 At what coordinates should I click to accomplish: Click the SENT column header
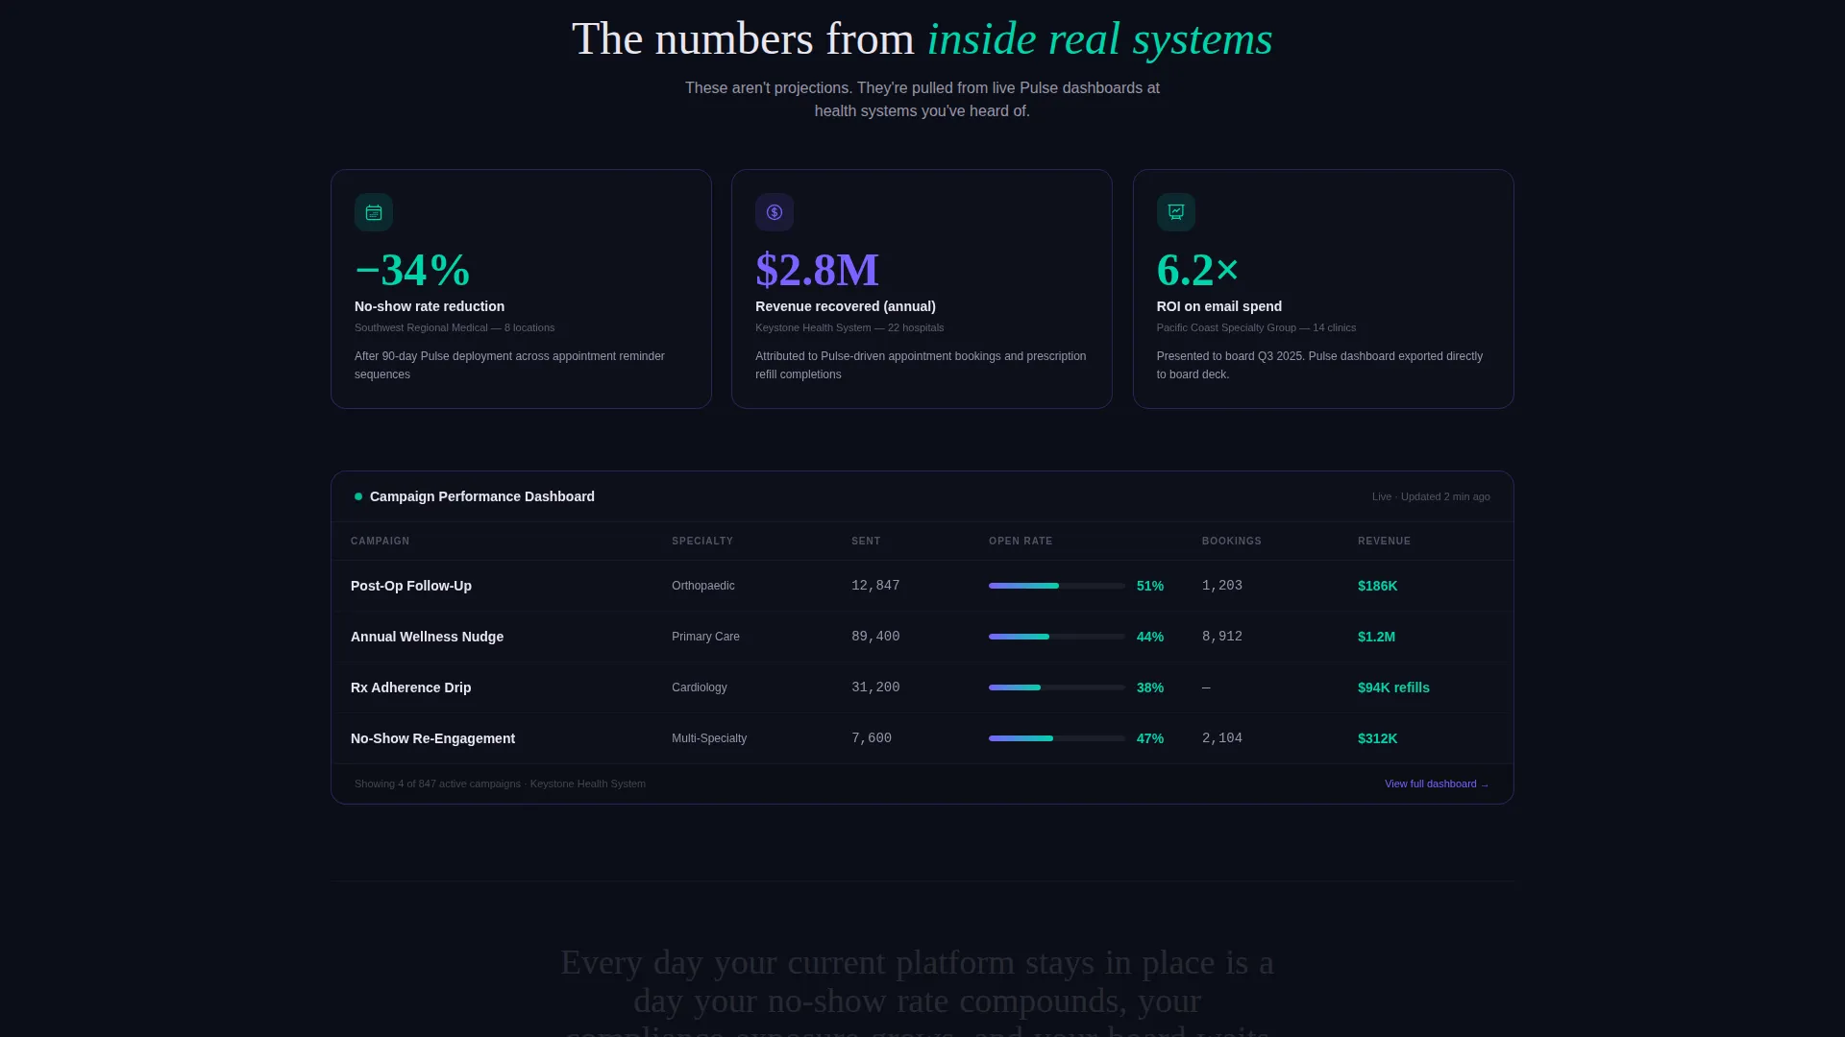pos(866,541)
